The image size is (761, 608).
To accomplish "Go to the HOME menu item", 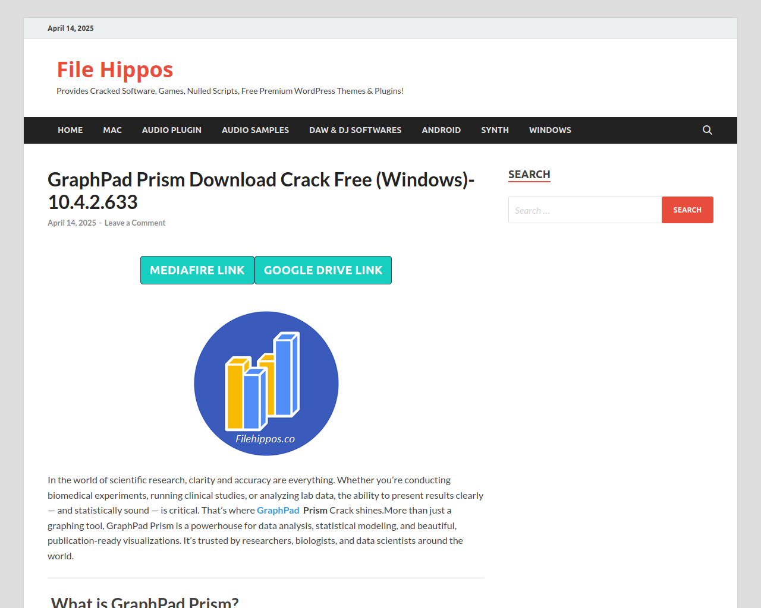I will click(x=70, y=130).
